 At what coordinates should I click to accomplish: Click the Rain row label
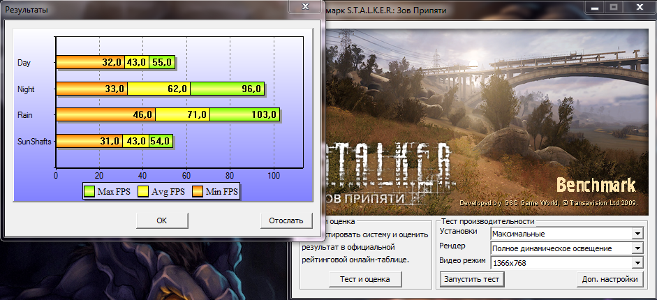click(x=24, y=115)
